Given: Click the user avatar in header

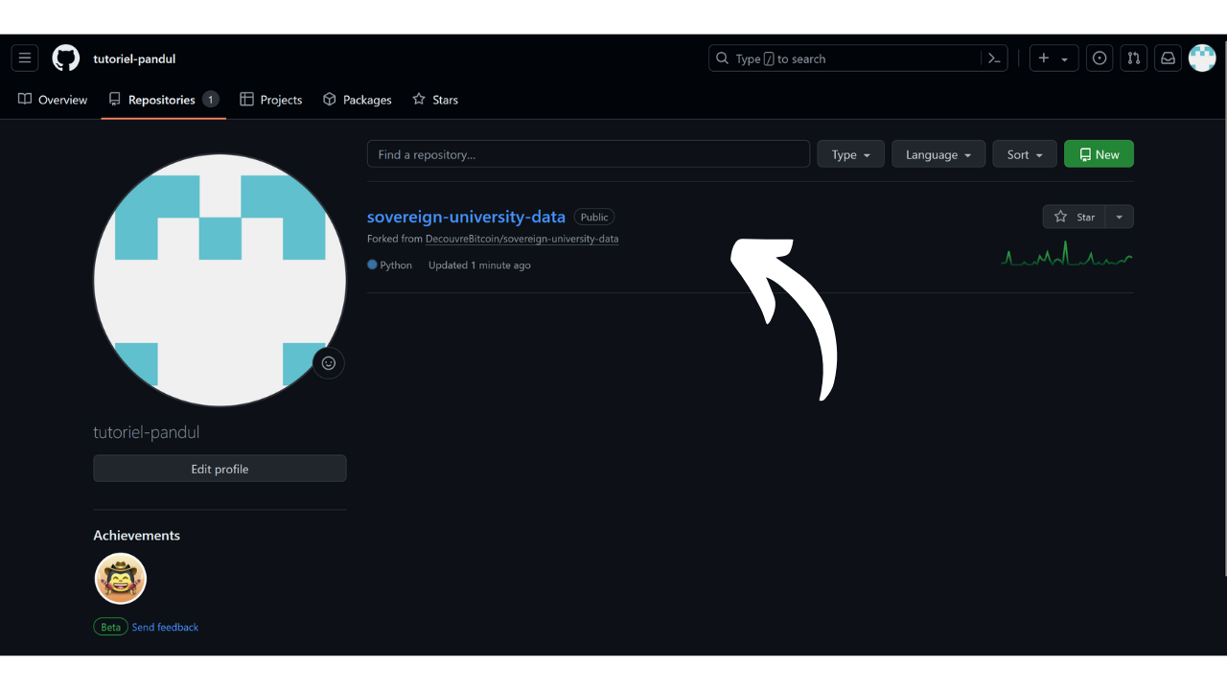Looking at the screenshot, I should pyautogui.click(x=1202, y=58).
